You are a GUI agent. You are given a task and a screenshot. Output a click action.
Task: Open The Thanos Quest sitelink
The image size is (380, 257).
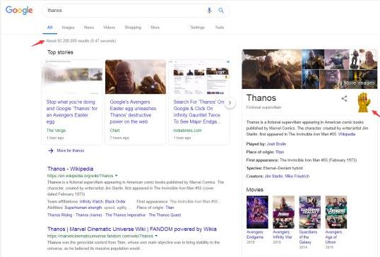(x=165, y=215)
